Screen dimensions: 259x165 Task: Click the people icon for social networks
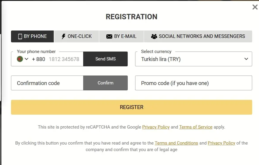(x=154, y=36)
